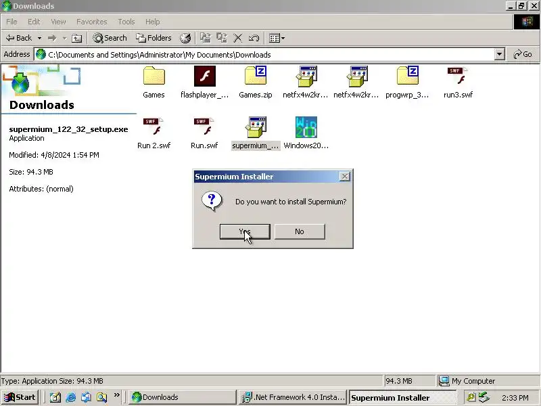
Task: Select the run3.swf file
Action: click(x=458, y=82)
